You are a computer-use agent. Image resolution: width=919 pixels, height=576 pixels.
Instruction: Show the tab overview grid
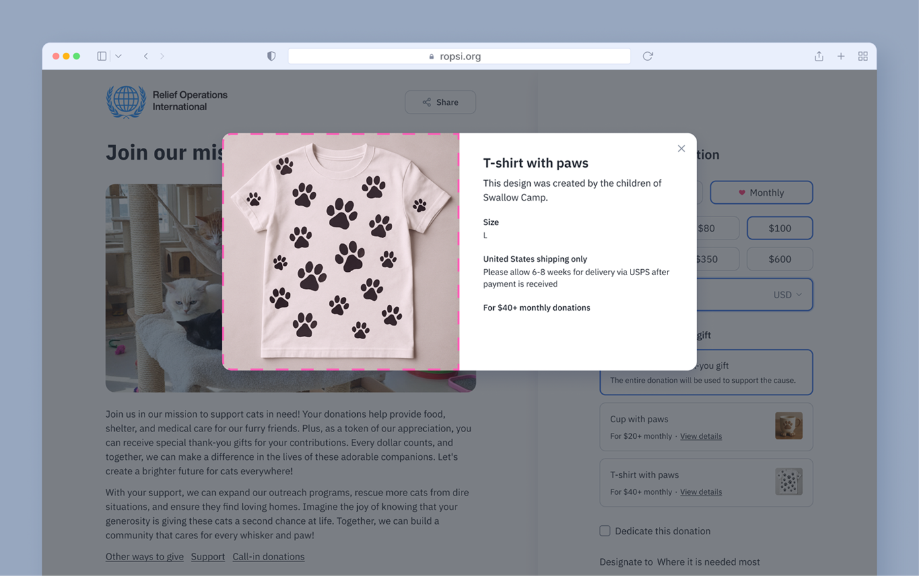coord(863,56)
